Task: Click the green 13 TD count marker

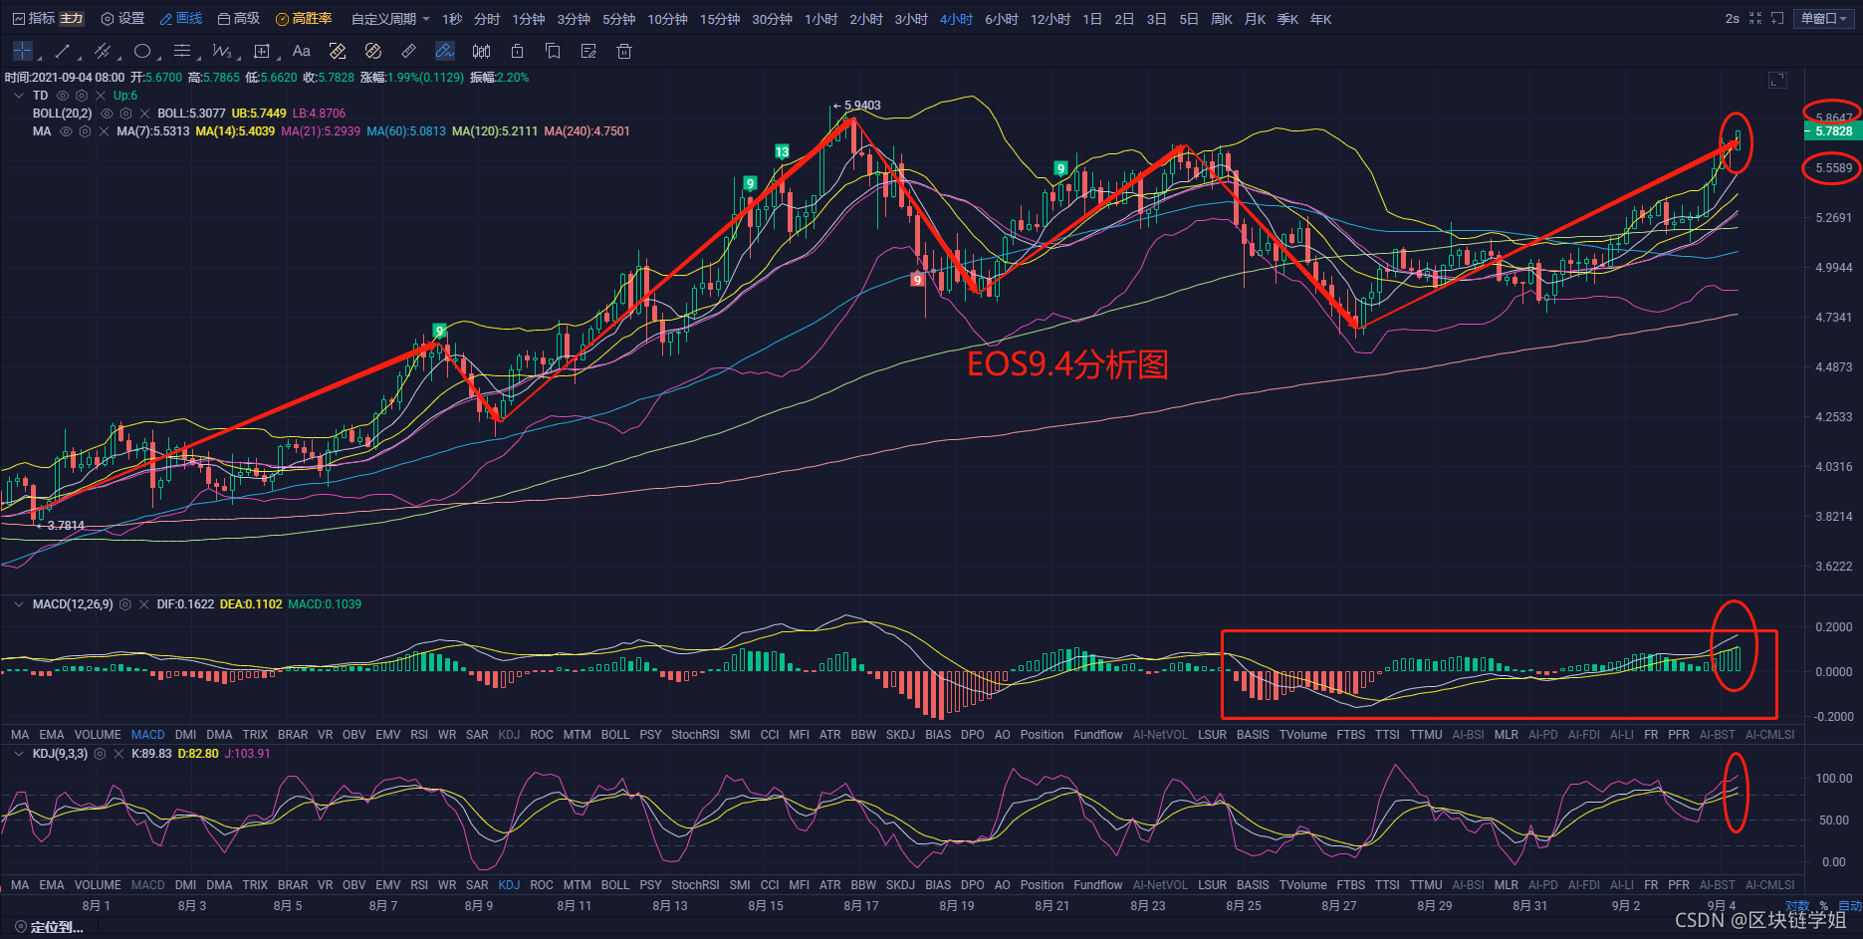Action: [783, 151]
